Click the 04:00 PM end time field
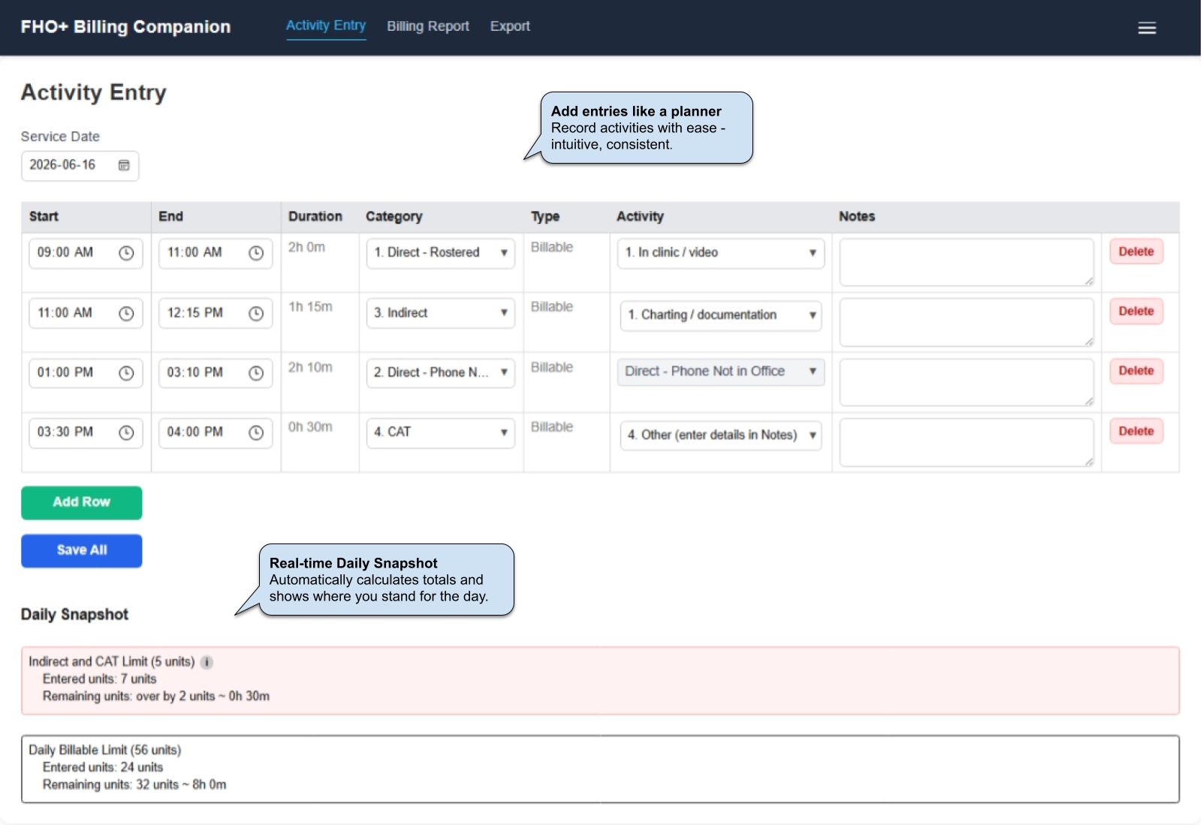The height and width of the screenshot is (825, 1203). (x=216, y=432)
